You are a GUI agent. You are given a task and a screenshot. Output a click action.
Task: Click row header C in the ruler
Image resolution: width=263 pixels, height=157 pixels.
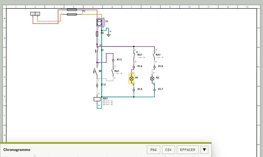tap(5, 57)
